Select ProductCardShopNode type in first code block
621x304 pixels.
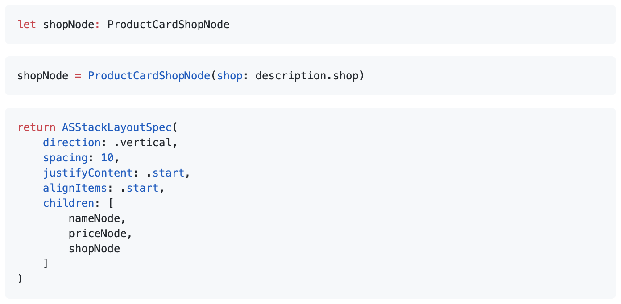[x=169, y=25]
